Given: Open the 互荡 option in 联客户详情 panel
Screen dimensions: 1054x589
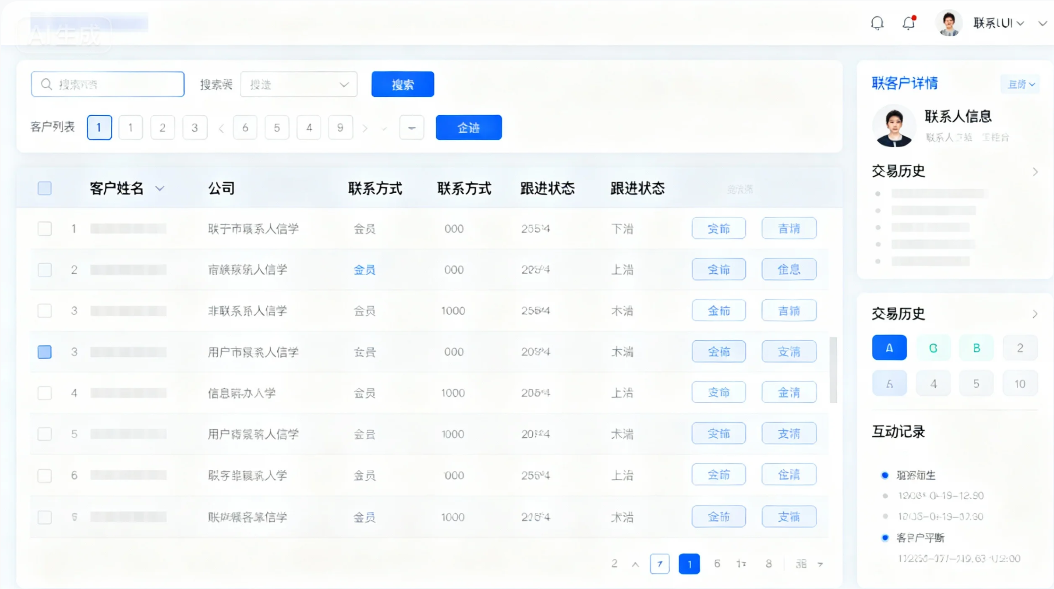Looking at the screenshot, I should 1020,84.
